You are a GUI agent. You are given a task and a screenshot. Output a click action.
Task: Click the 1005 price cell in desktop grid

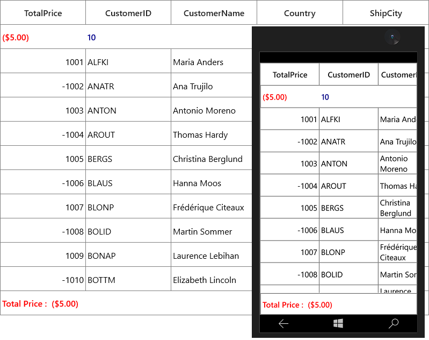tap(43, 158)
